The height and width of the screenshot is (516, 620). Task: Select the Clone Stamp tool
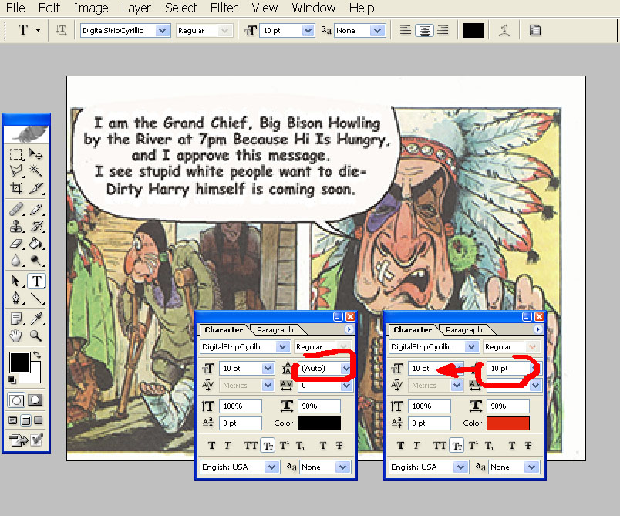(16, 226)
